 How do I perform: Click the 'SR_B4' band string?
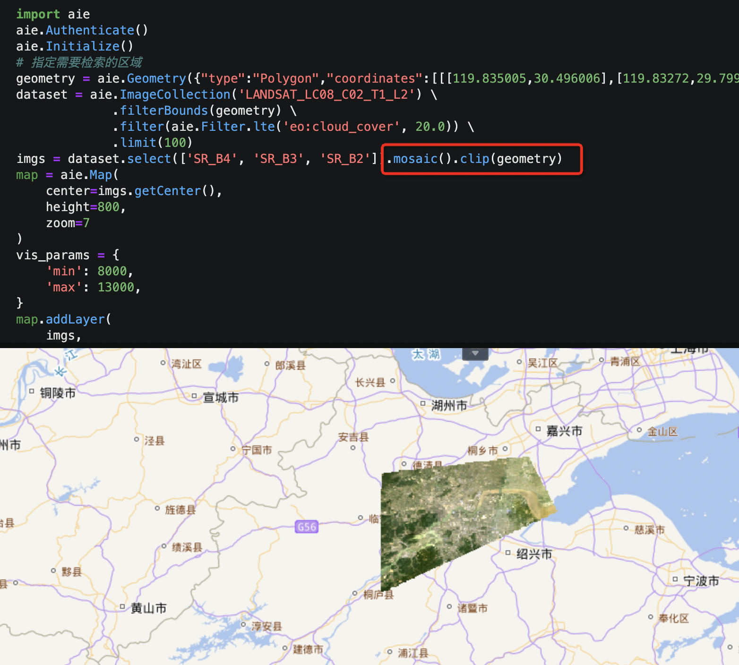[x=212, y=159]
